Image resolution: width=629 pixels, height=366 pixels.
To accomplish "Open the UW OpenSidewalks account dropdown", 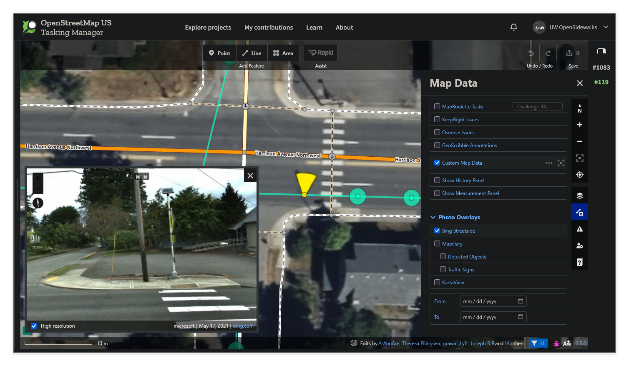I will tap(571, 27).
